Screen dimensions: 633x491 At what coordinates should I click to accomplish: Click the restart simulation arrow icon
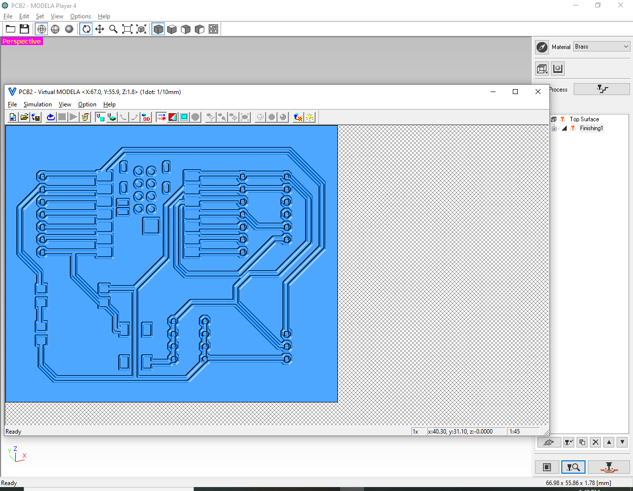tap(50, 117)
